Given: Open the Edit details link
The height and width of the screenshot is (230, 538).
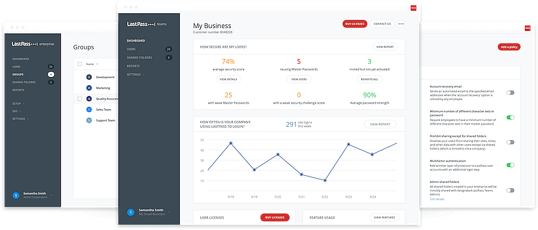Looking at the screenshot, I should (437, 199).
